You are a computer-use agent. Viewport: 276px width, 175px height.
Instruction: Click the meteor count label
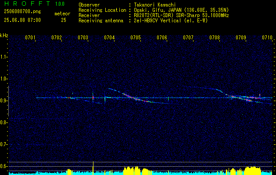pyautogui.click(x=62, y=14)
